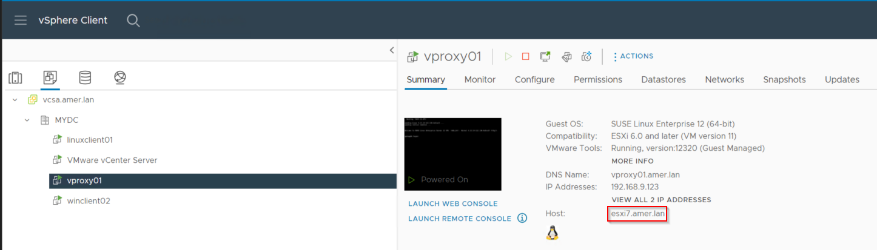Click LAUNCH WEB CONSOLE link
Viewport: 877px width, 250px height.
click(453, 204)
